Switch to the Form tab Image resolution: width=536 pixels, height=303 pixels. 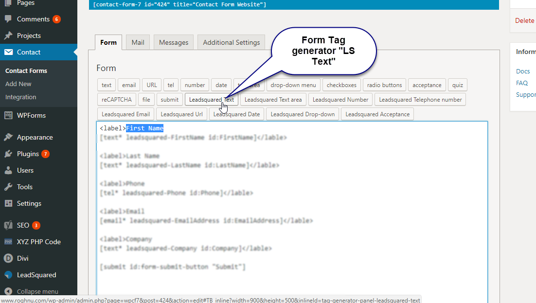[x=108, y=42]
